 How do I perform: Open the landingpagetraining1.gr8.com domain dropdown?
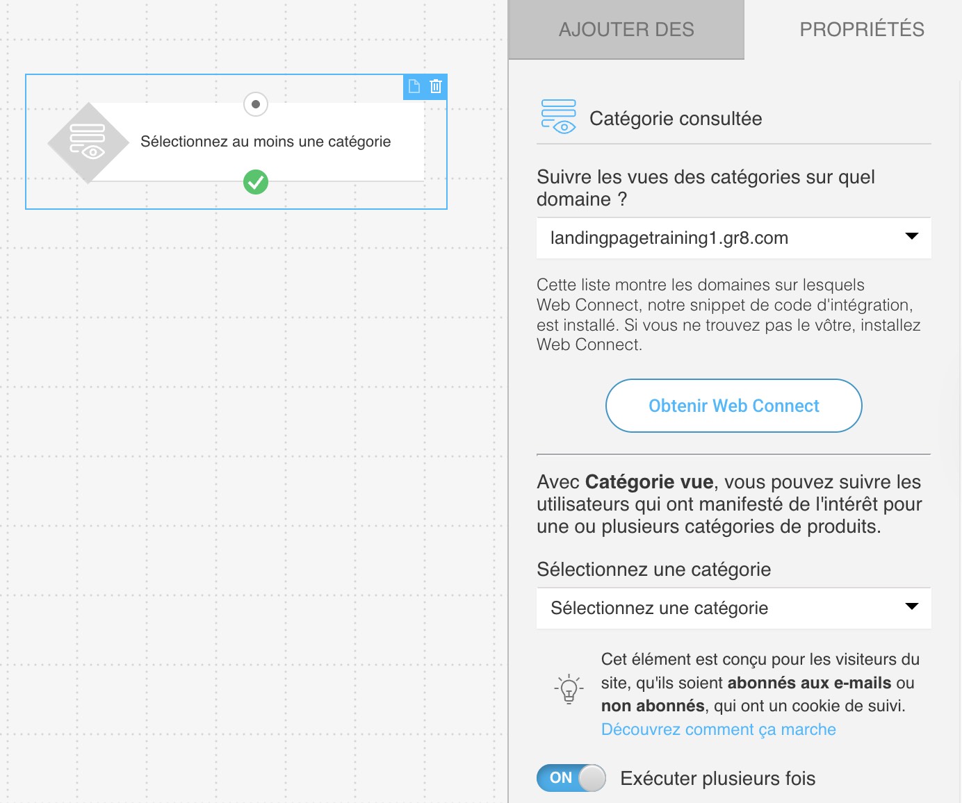734,238
